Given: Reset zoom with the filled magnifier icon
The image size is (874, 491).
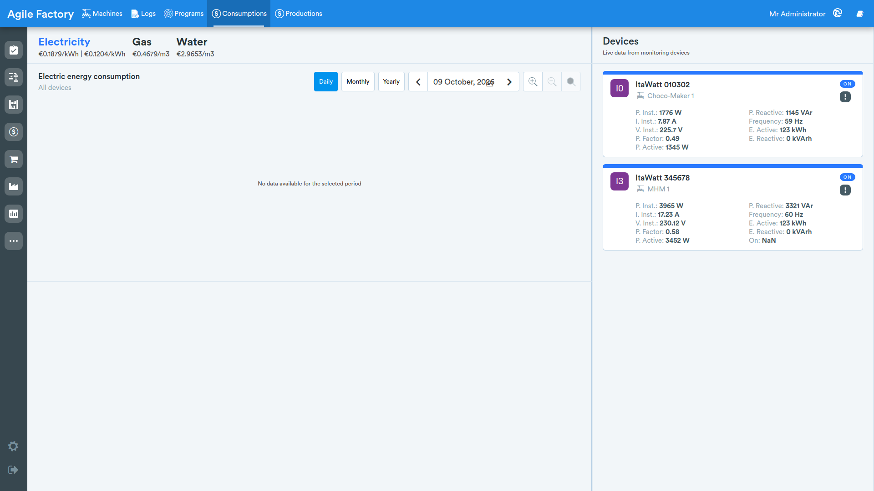Looking at the screenshot, I should tap(571, 82).
